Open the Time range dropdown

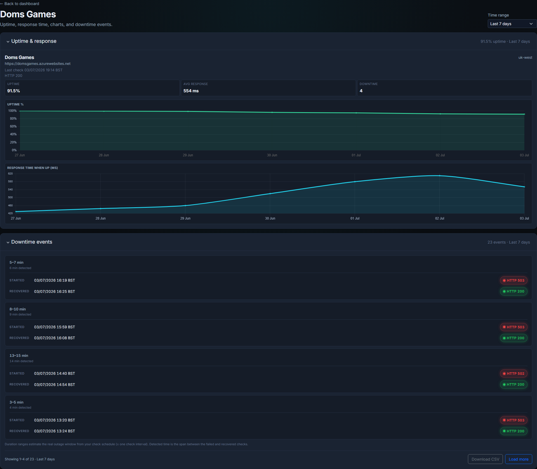pos(512,24)
